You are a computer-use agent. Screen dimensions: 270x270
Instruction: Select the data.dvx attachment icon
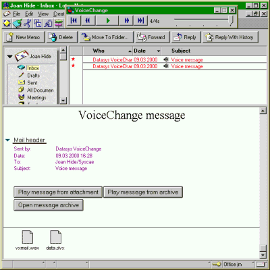tap(55, 237)
